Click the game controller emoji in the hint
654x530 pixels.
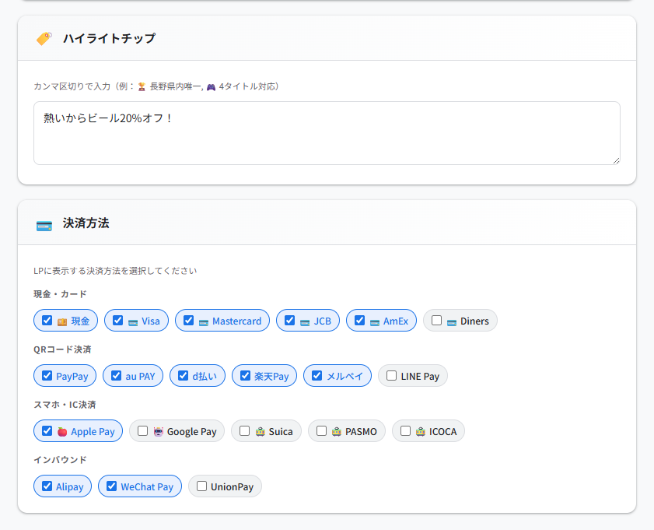211,87
